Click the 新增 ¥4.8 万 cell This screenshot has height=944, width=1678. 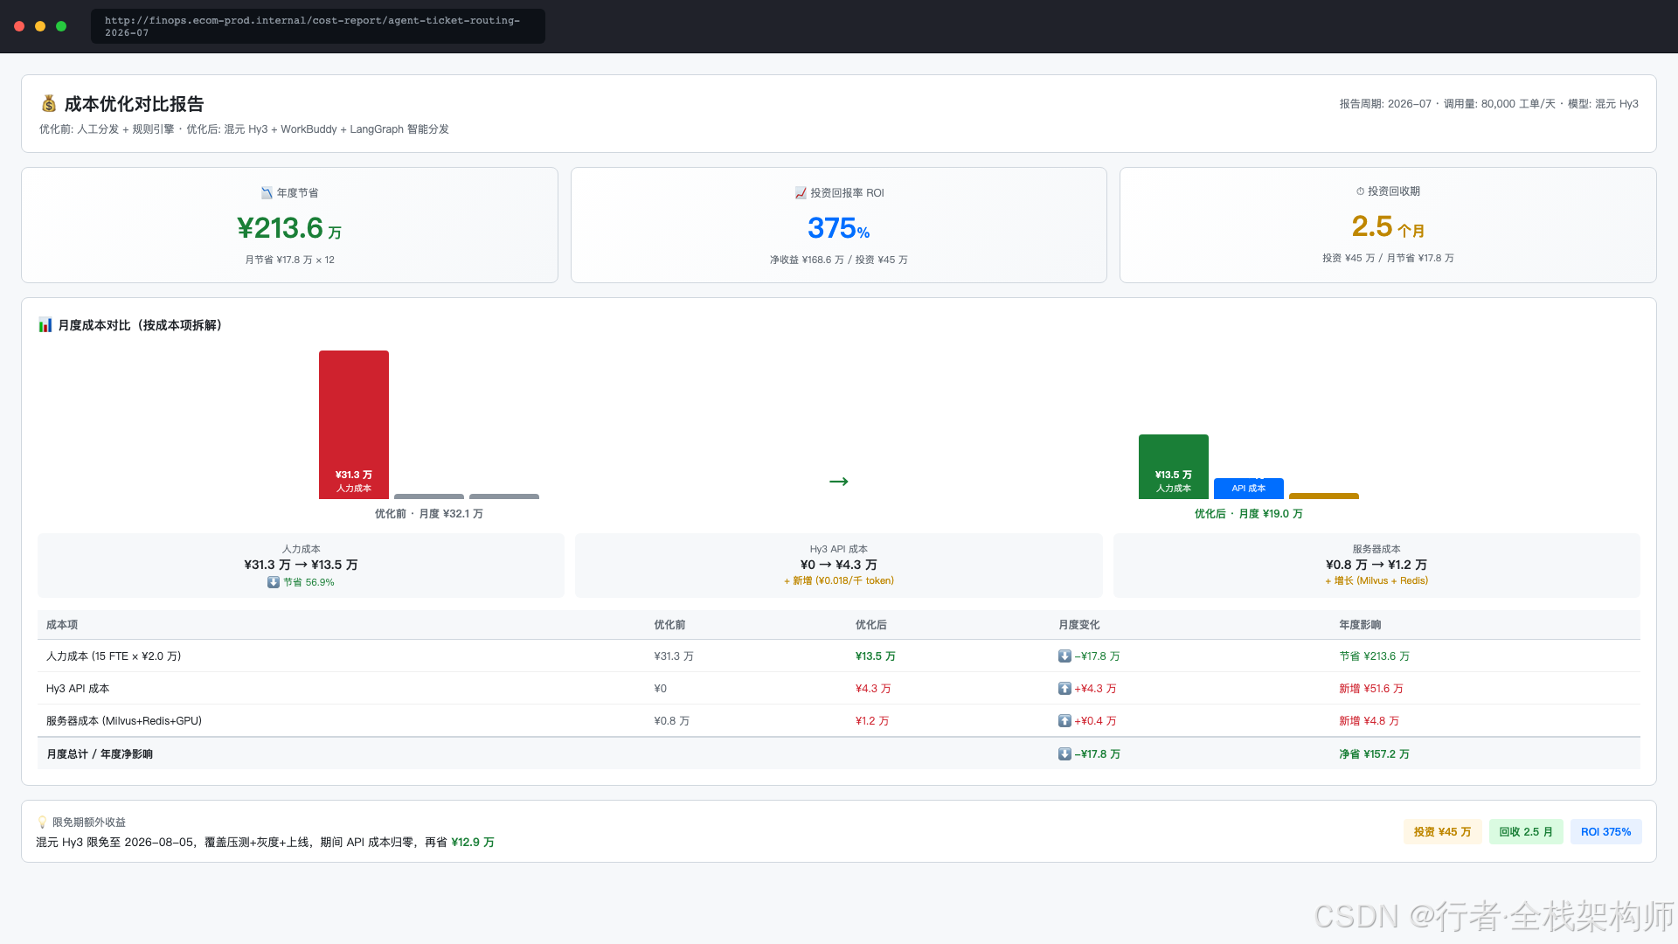point(1369,721)
